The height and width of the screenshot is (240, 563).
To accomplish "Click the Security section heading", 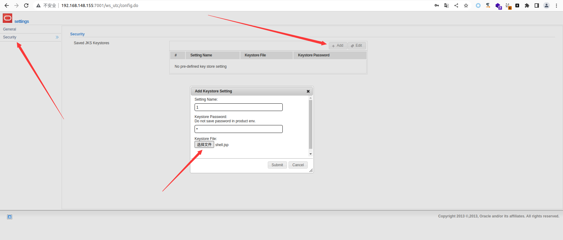I will pos(77,34).
